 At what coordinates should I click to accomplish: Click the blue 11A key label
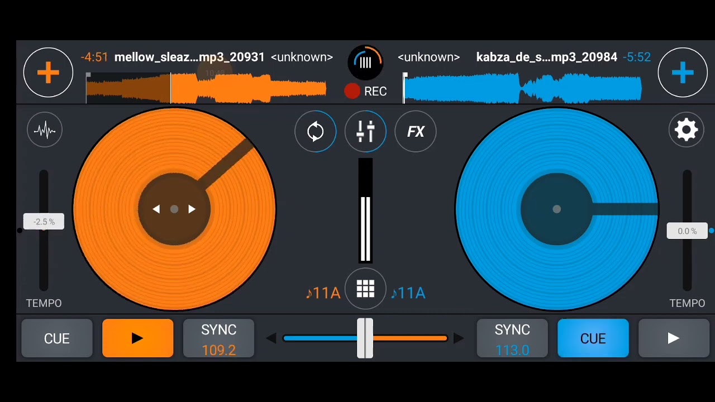(408, 293)
